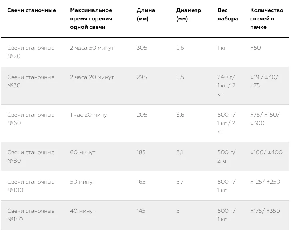Image resolution: width=291 pixels, height=230 pixels.
Task: Click the "Свечи станочные" column header
Action: [32, 10]
